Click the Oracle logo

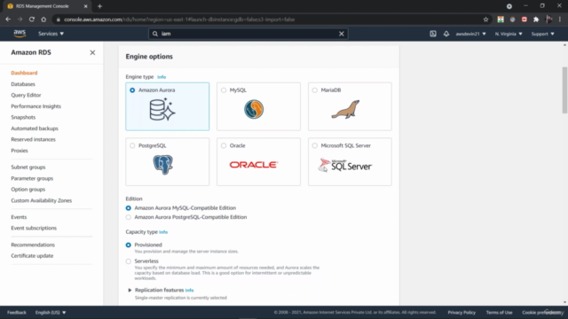[x=254, y=165]
